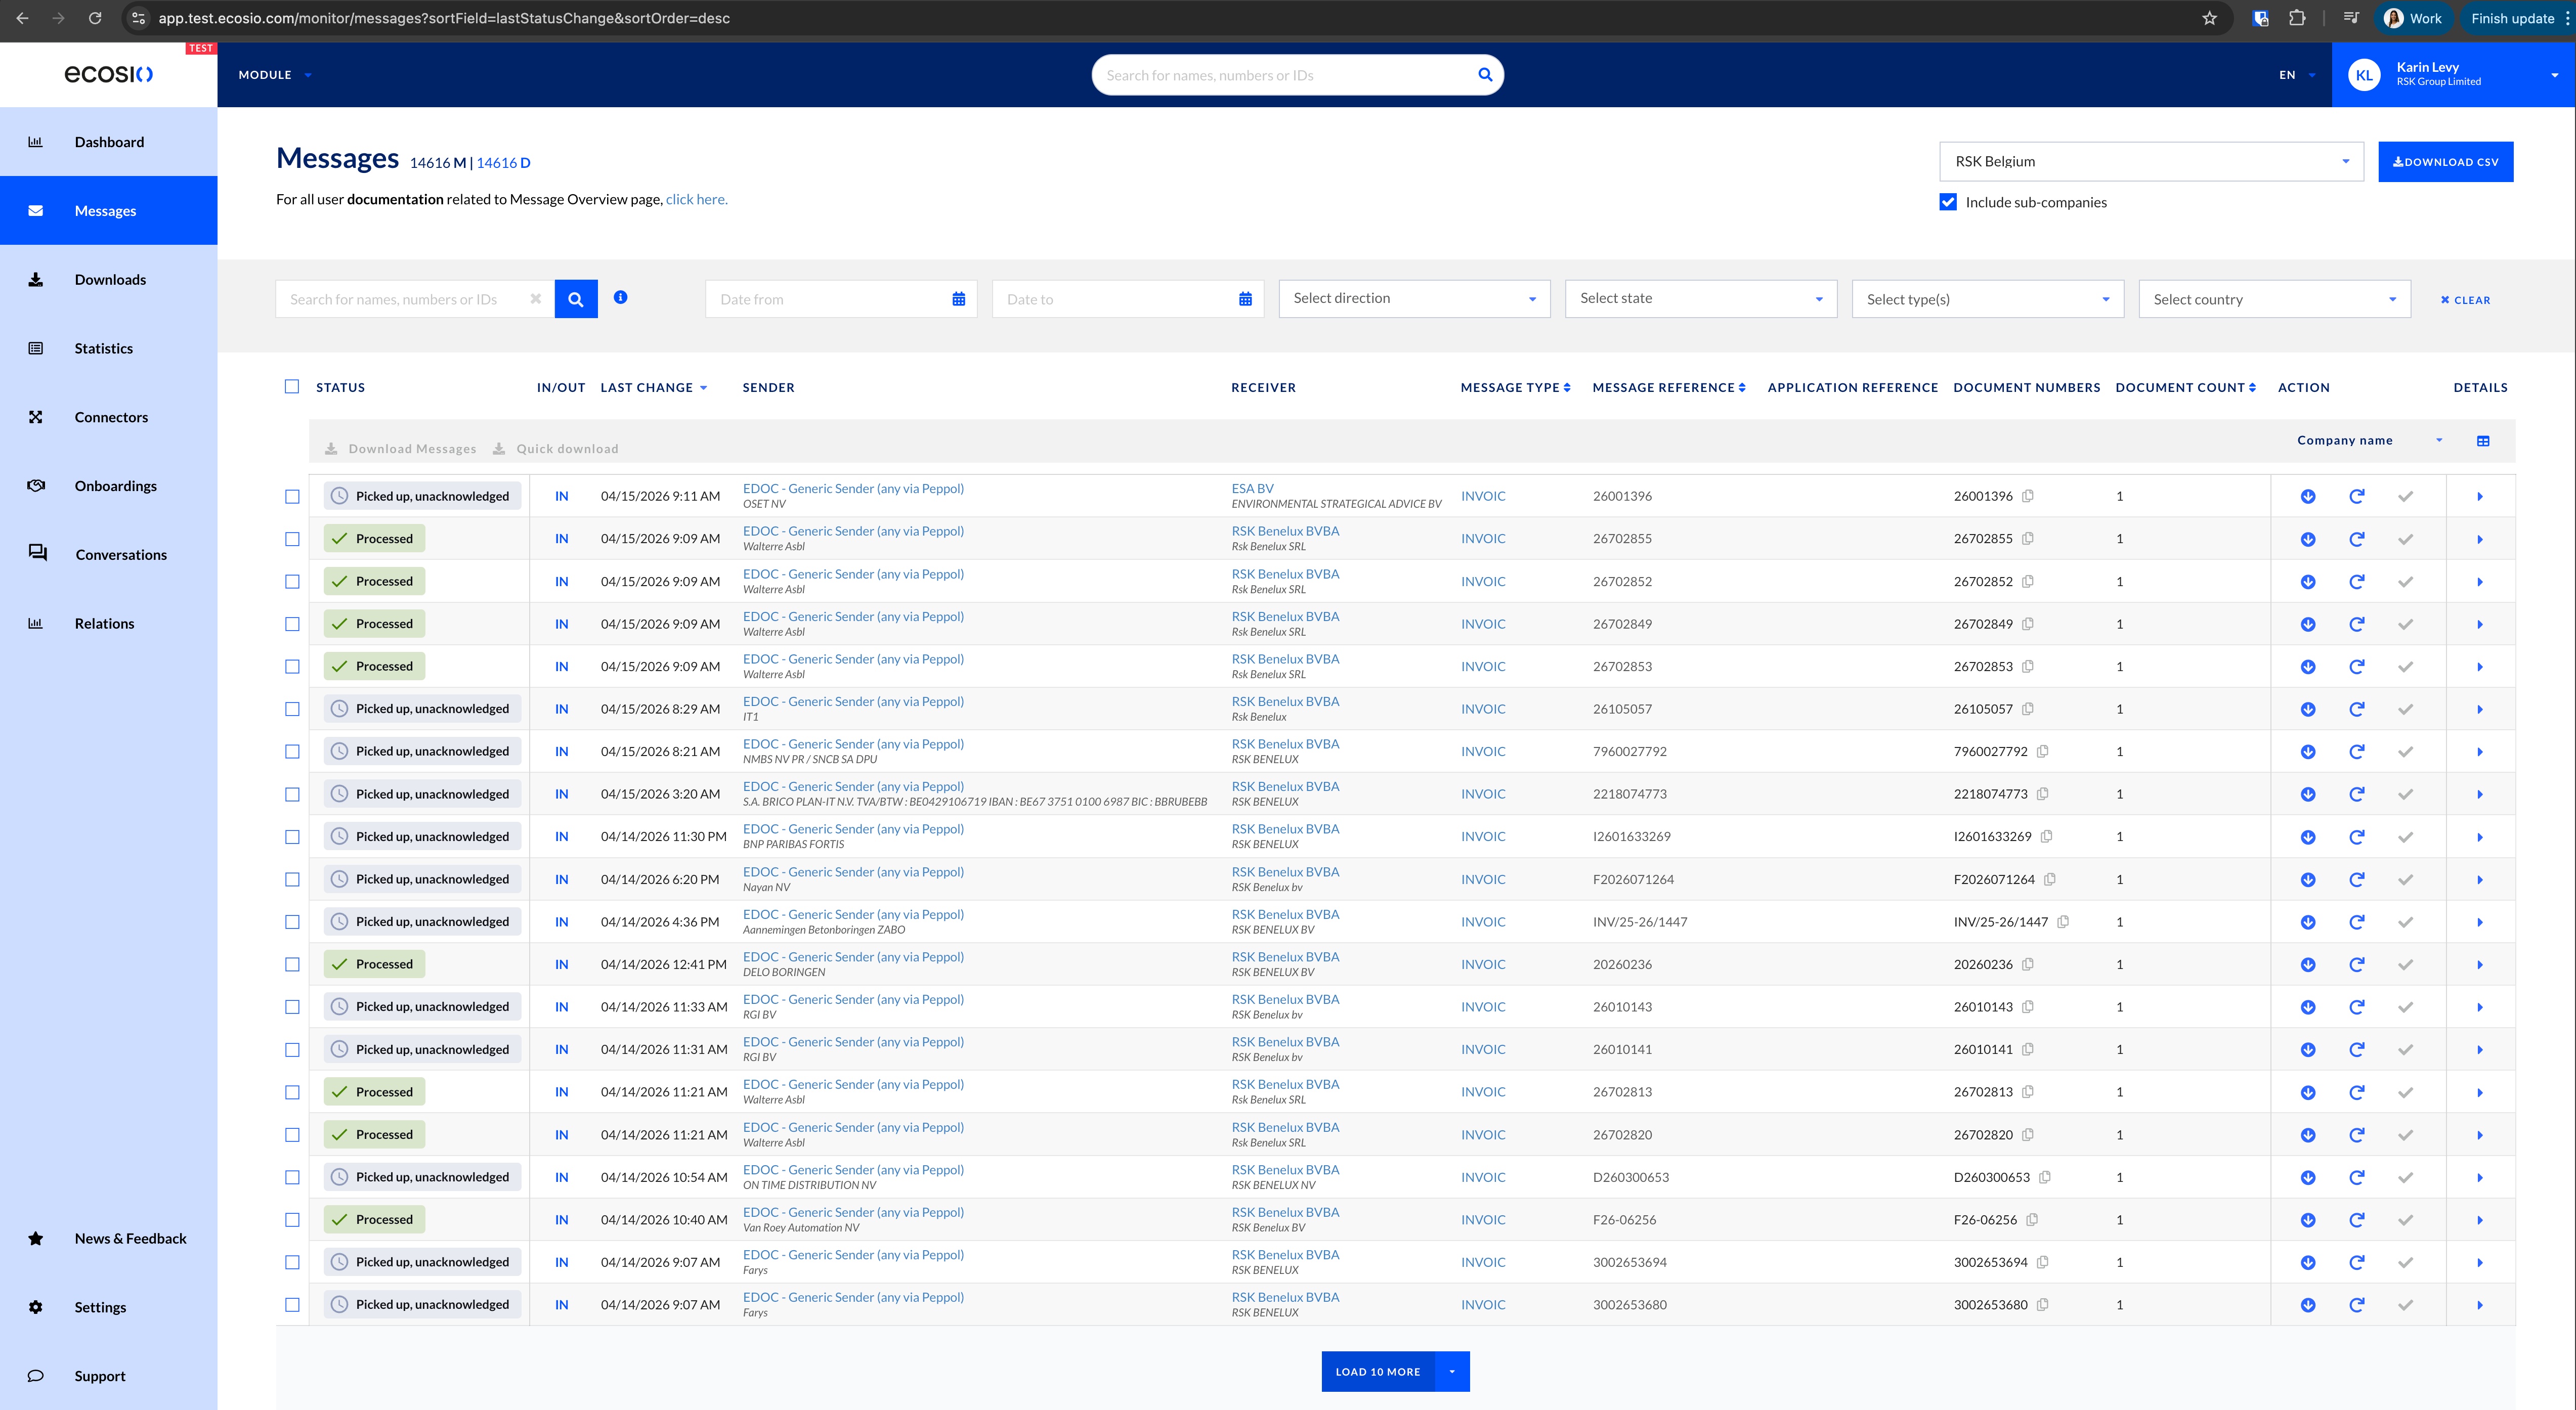Tick checkbox for message 3002653680
This screenshot has height=1410, width=2576.
pos(292,1305)
